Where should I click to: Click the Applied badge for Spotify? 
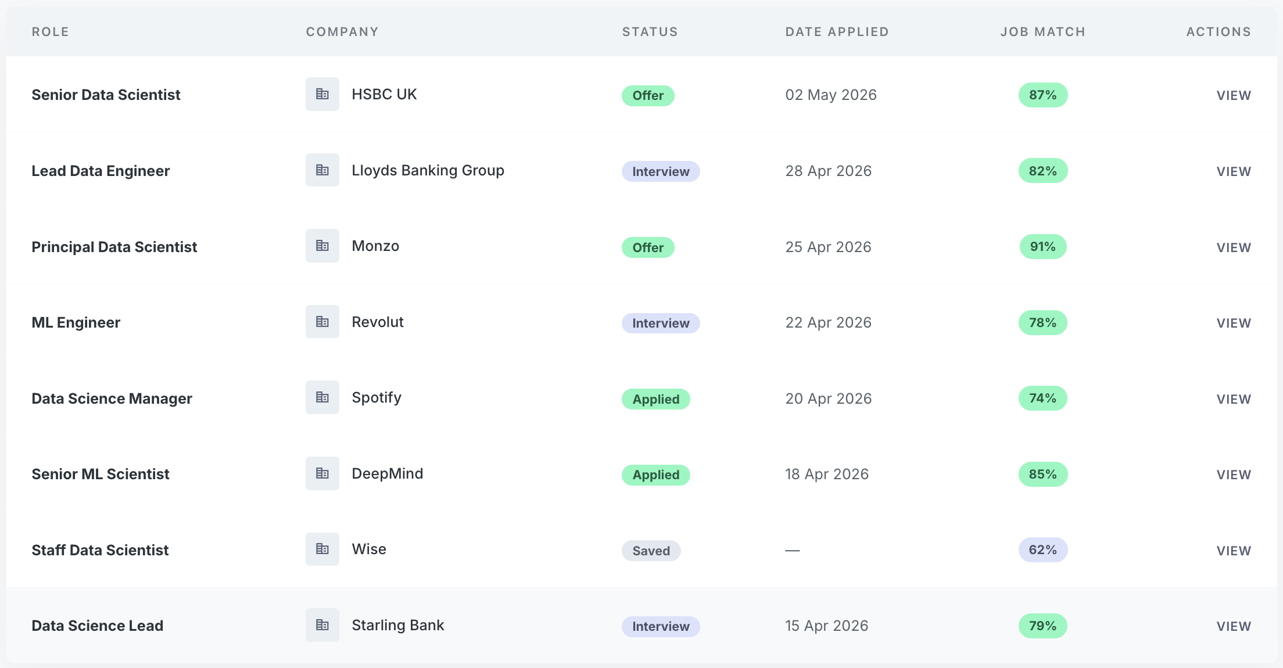click(x=656, y=399)
